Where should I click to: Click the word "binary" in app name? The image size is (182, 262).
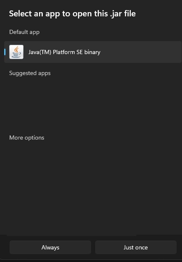click(92, 52)
